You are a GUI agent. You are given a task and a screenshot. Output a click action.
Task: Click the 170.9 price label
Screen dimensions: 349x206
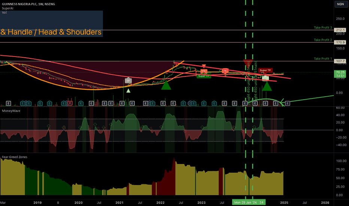tap(340, 42)
